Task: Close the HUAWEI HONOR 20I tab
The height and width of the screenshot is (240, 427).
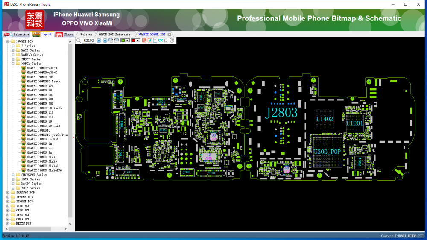Action: (x=170, y=35)
